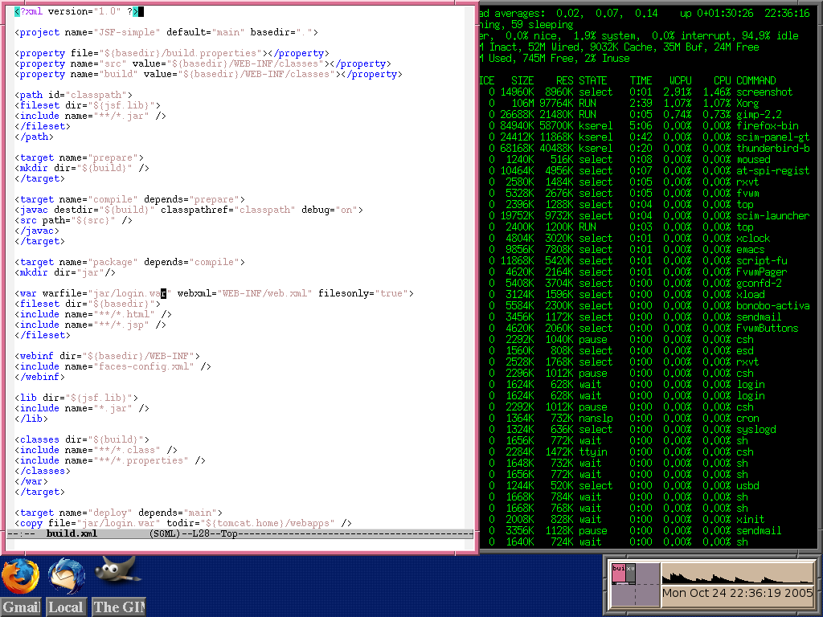823x617 pixels.
Task: Click the xml version declaration line
Action: point(79,11)
